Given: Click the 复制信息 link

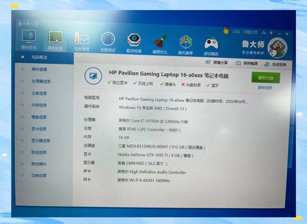Looking at the screenshot, I should [265, 88].
